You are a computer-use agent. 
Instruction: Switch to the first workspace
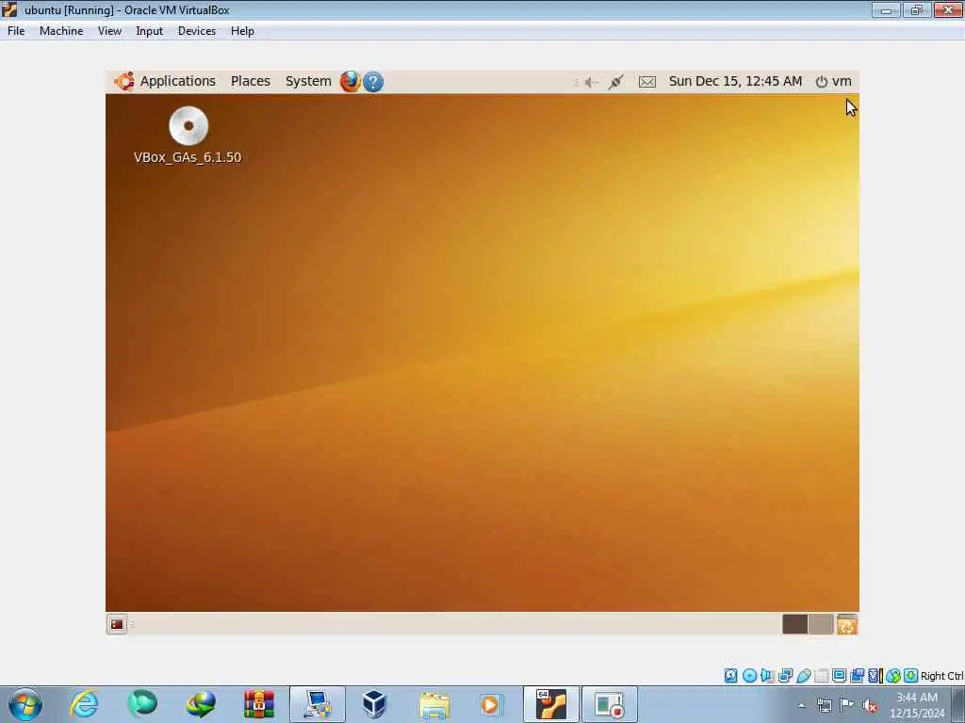(x=794, y=624)
